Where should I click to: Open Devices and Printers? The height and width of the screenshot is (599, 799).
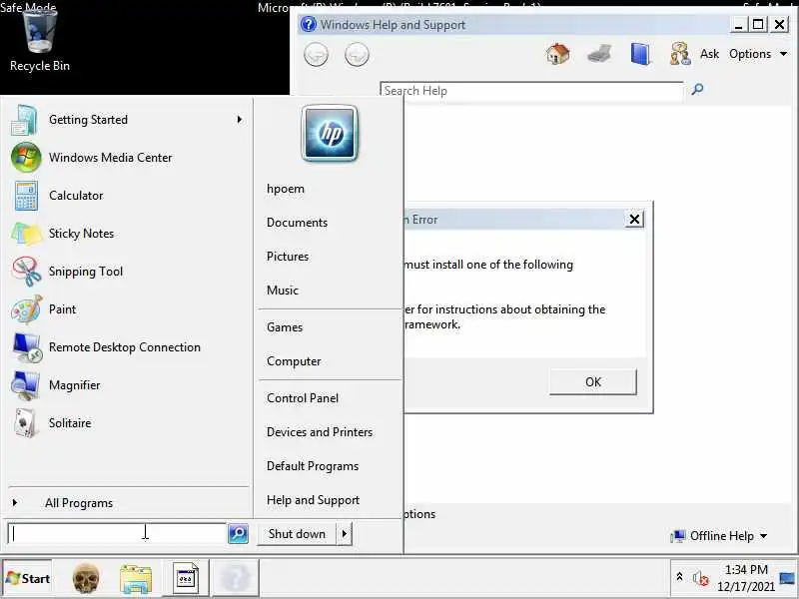(320, 432)
